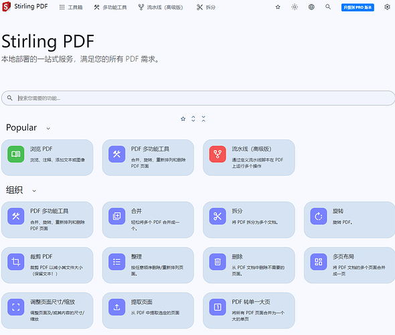Click the favorites star icon in navbar
395x335 pixels.
click(x=278, y=7)
